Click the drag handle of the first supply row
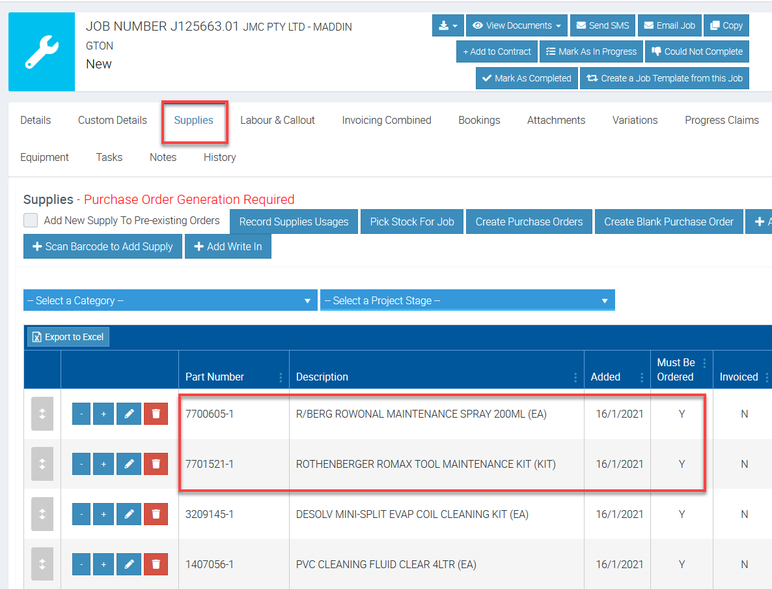 [x=42, y=414]
